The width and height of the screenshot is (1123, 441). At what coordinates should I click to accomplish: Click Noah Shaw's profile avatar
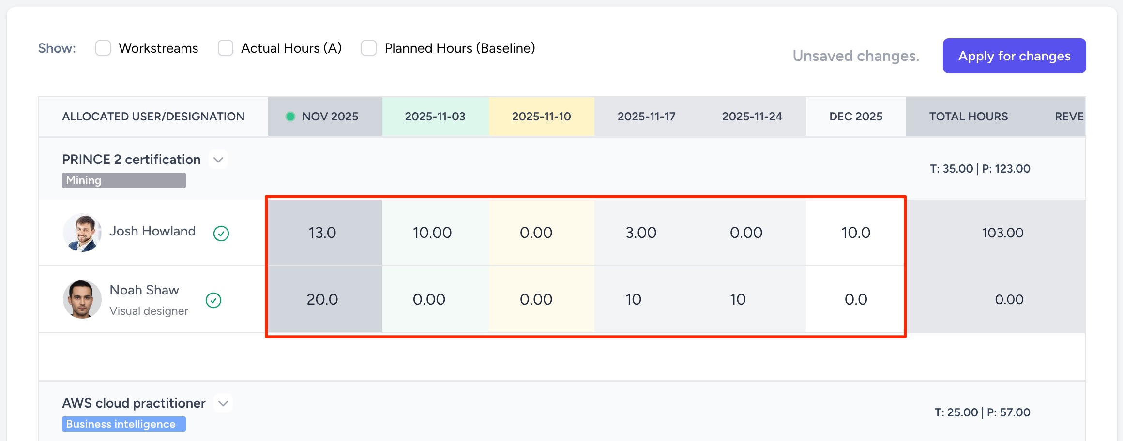(82, 299)
